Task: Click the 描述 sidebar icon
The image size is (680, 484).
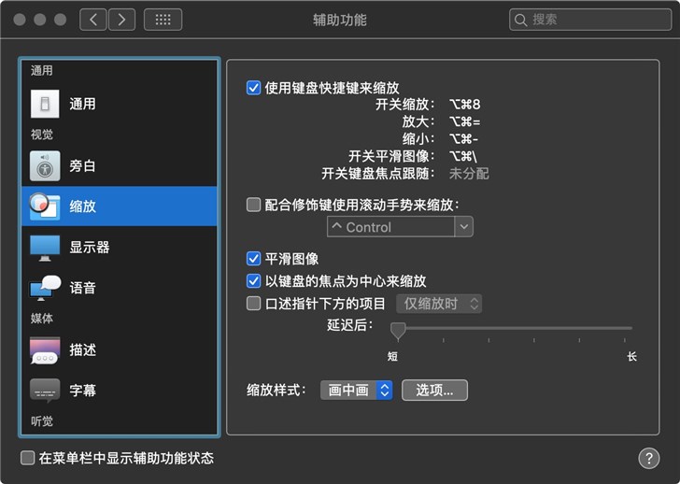Action: [45, 350]
